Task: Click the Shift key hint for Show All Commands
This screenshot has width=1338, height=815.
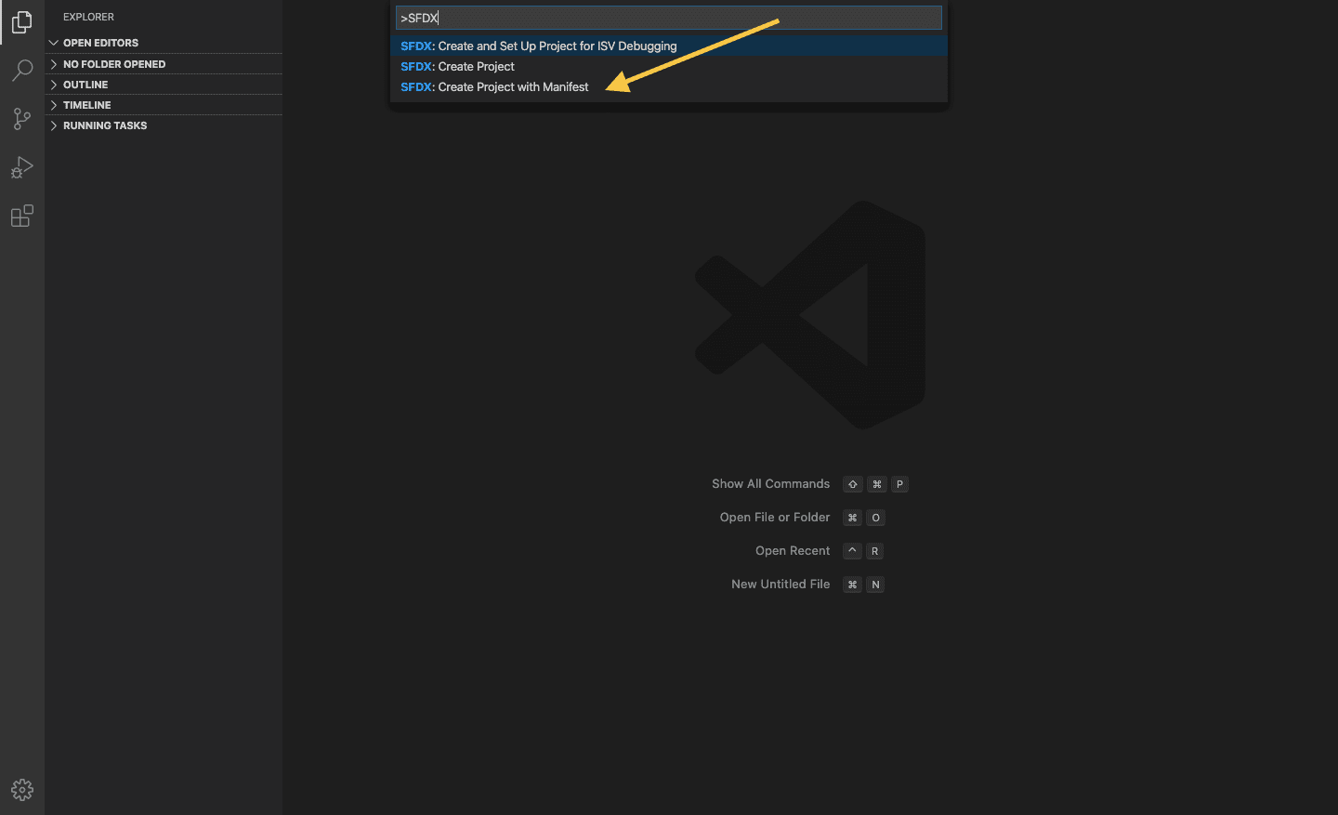Action: tap(852, 484)
